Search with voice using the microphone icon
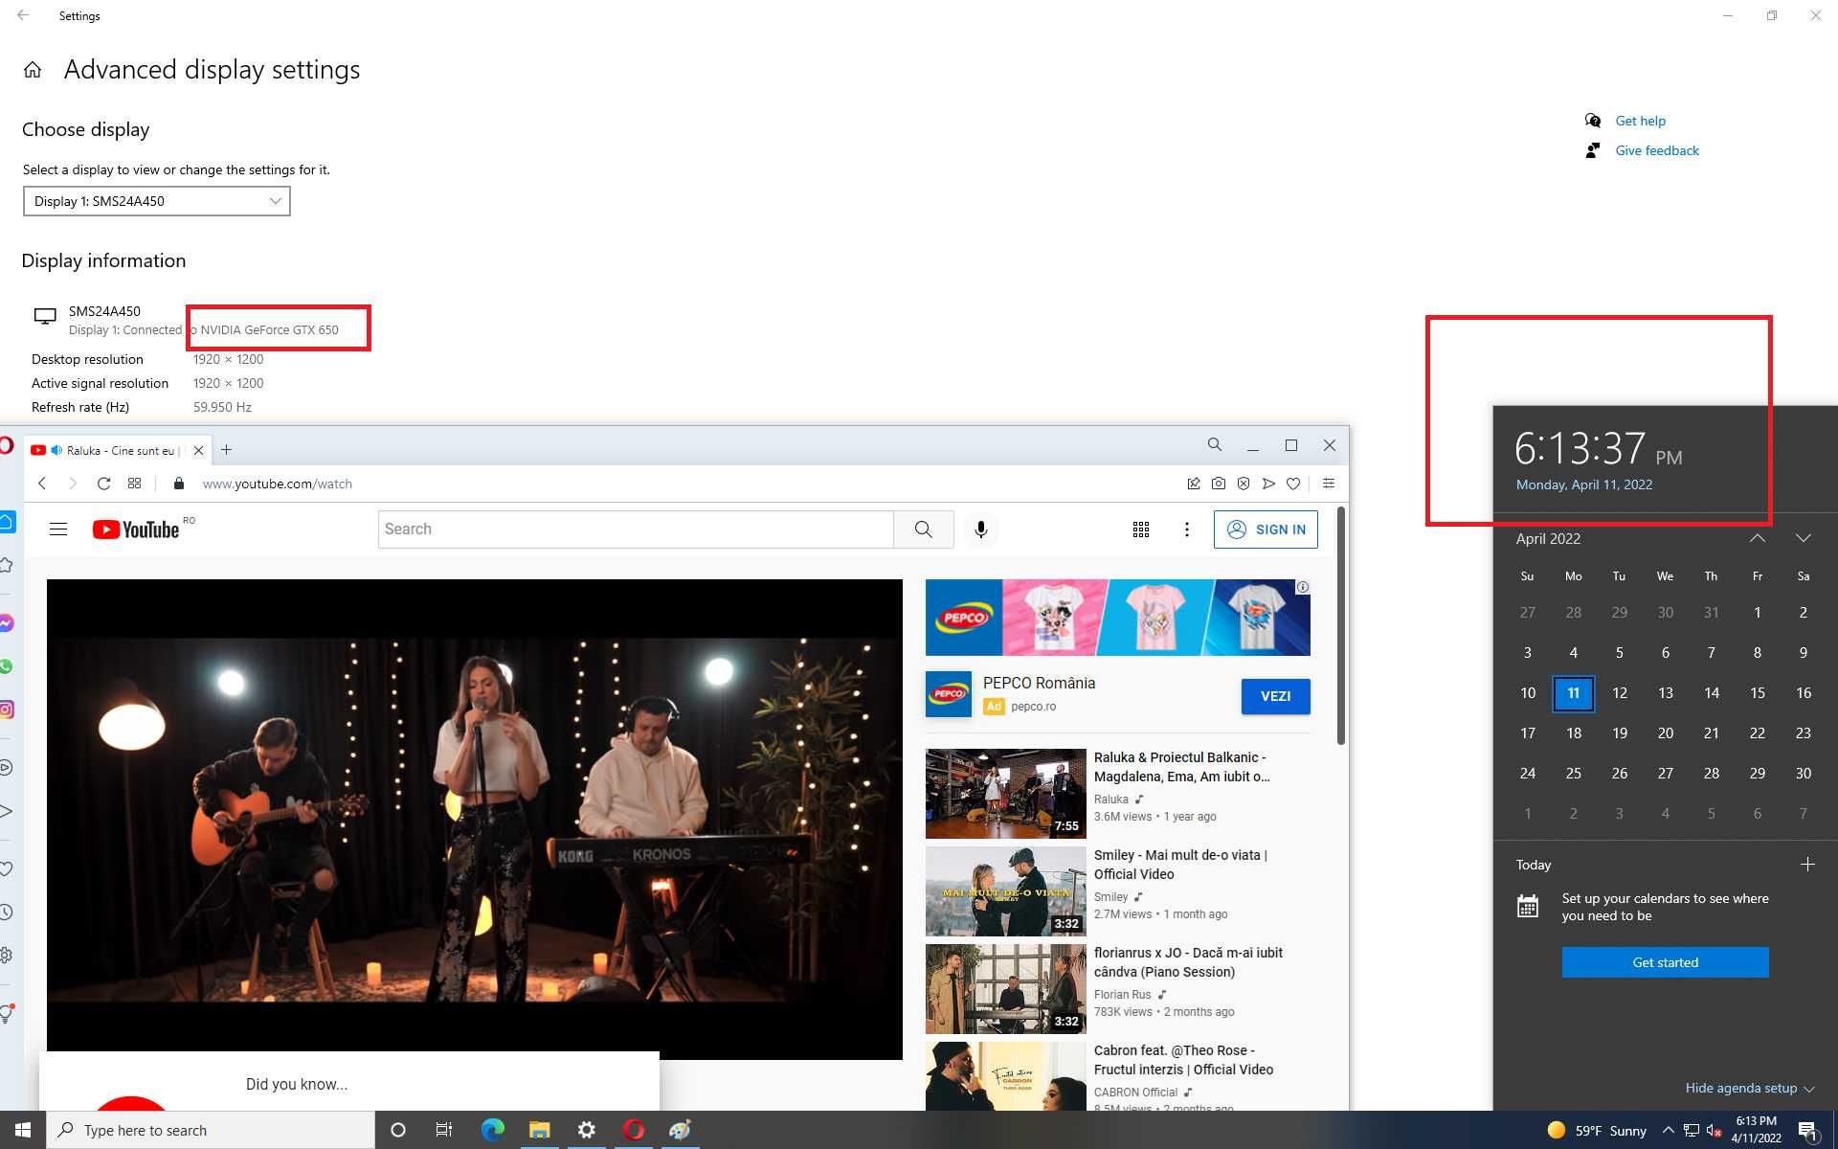The width and height of the screenshot is (1838, 1149). (x=980, y=529)
